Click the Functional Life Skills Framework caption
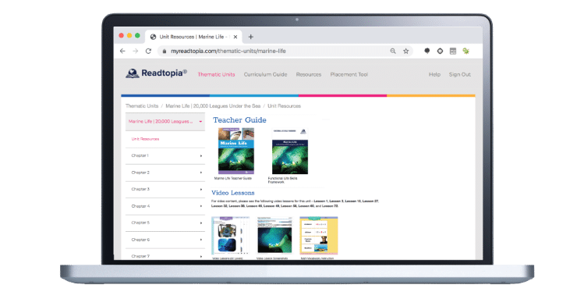Image resolution: width=577 pixels, height=299 pixels. pos(282,180)
